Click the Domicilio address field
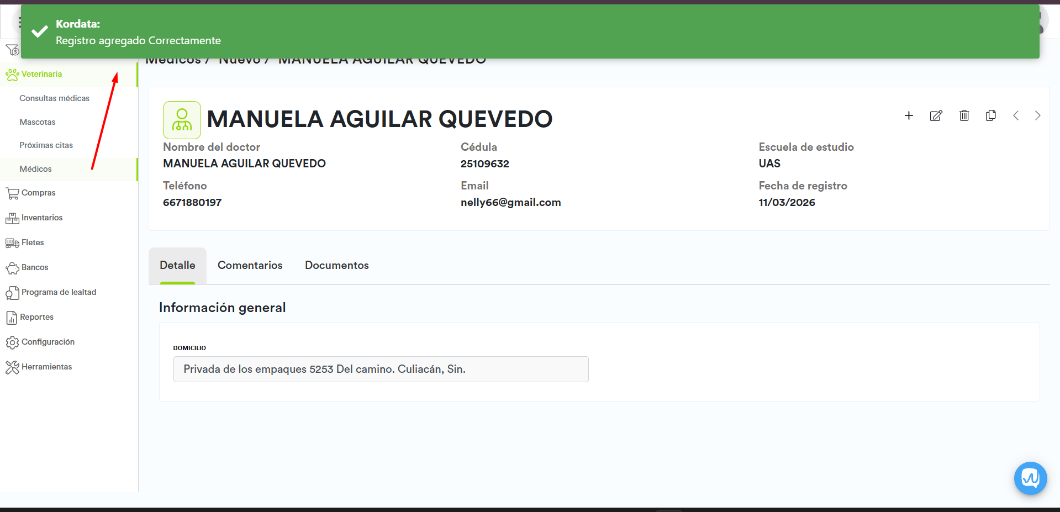Viewport: 1060px width, 512px height. pos(381,369)
